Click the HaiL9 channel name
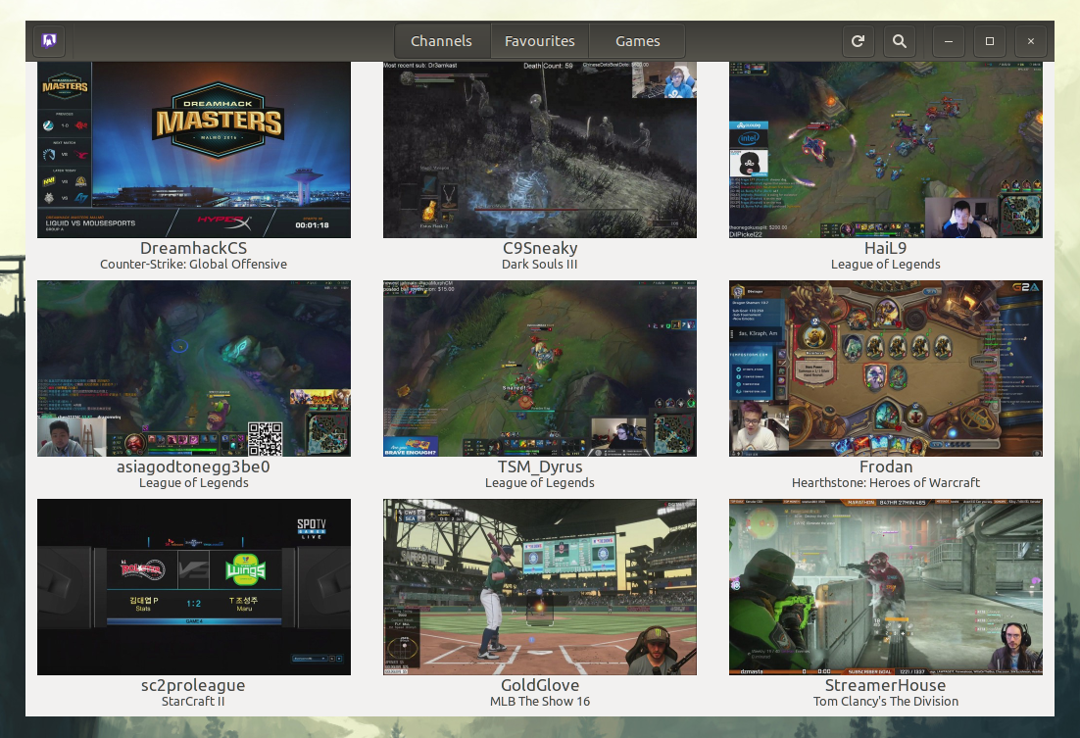Image resolution: width=1080 pixels, height=738 pixels. (x=886, y=248)
